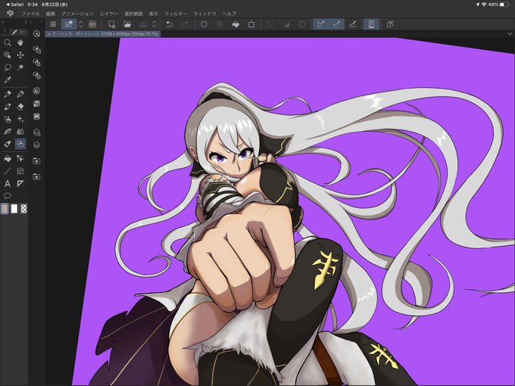Image resolution: width=515 pixels, height=386 pixels.
Task: Select the Balloon tool
Action: click(8, 196)
